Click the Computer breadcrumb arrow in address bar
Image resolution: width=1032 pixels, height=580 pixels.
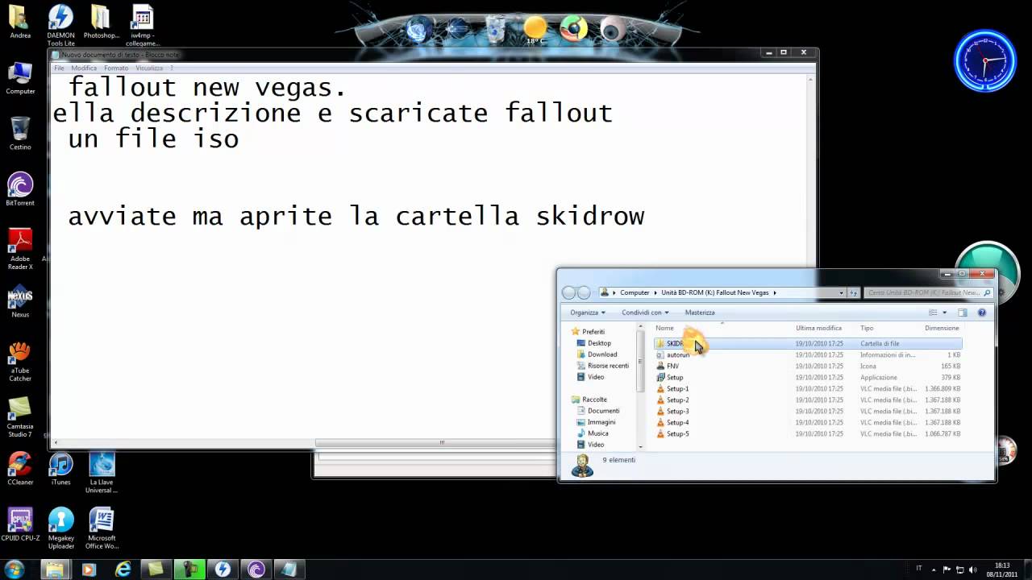point(655,292)
